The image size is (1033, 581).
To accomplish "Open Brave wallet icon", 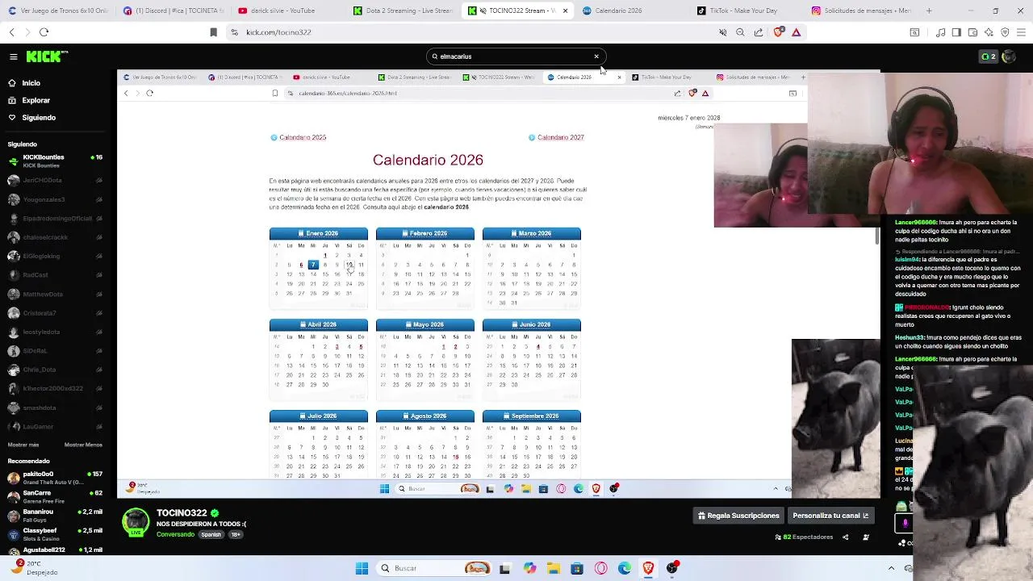I will pos(972,32).
